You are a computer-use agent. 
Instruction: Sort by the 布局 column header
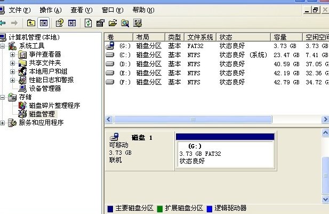click(x=149, y=37)
